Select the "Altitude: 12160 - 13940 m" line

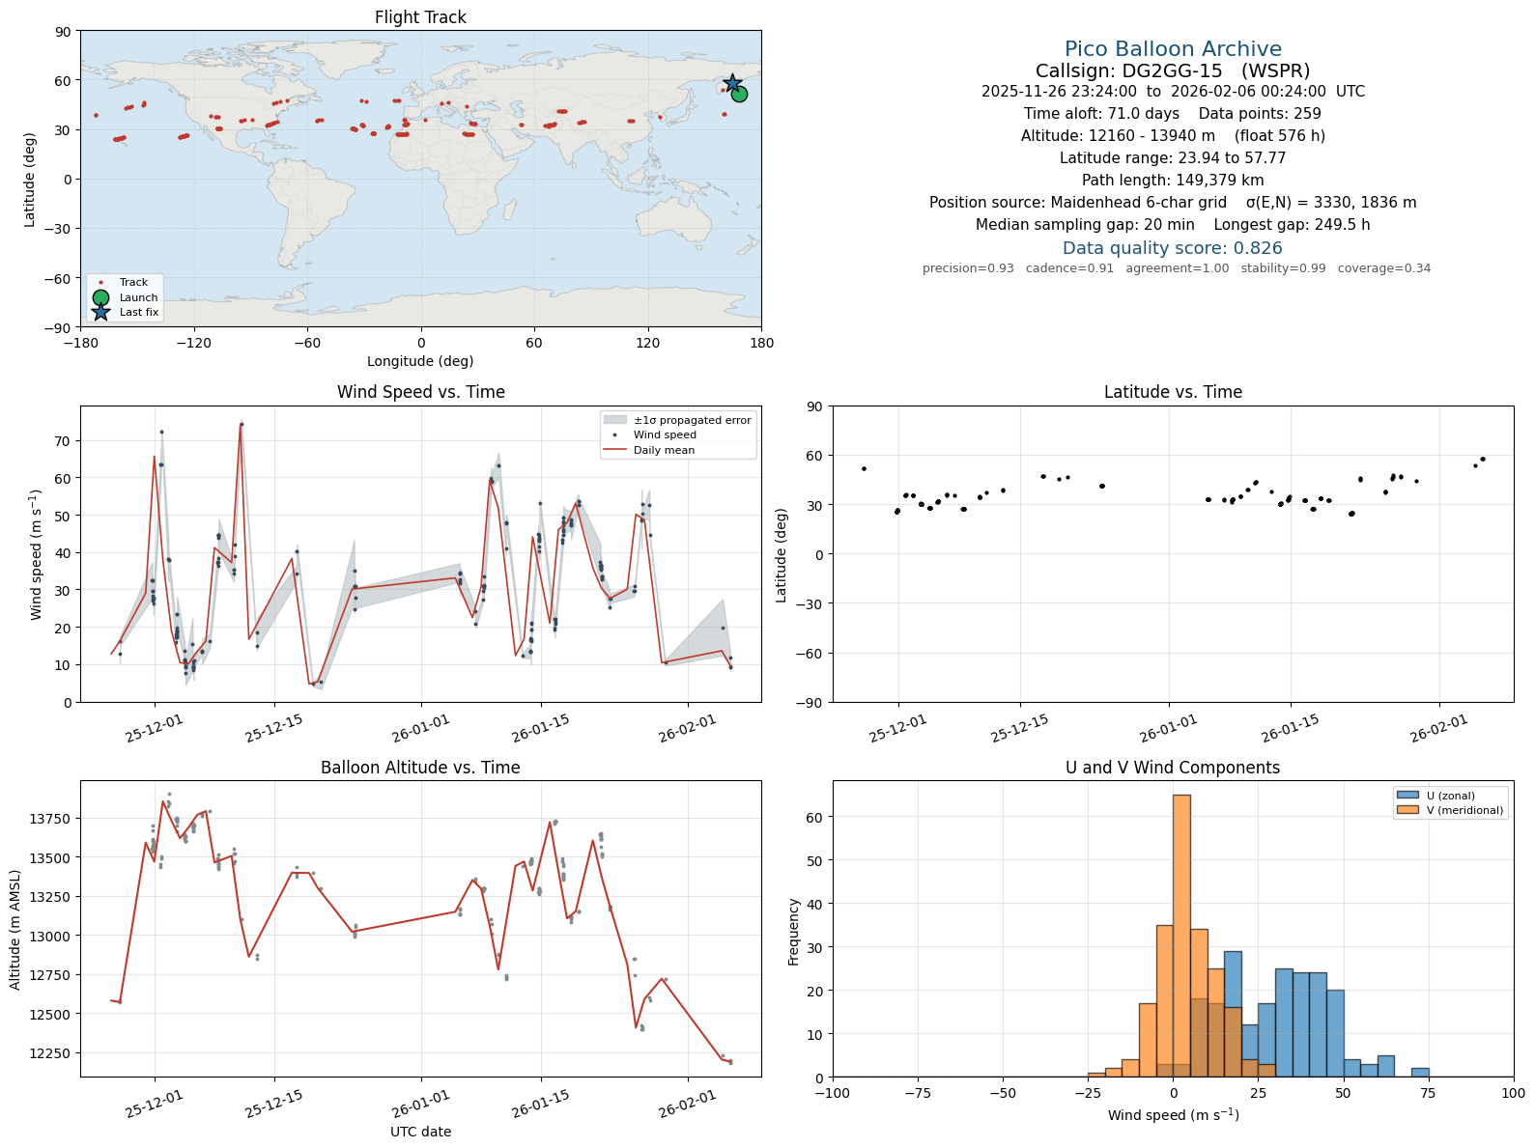click(1173, 136)
